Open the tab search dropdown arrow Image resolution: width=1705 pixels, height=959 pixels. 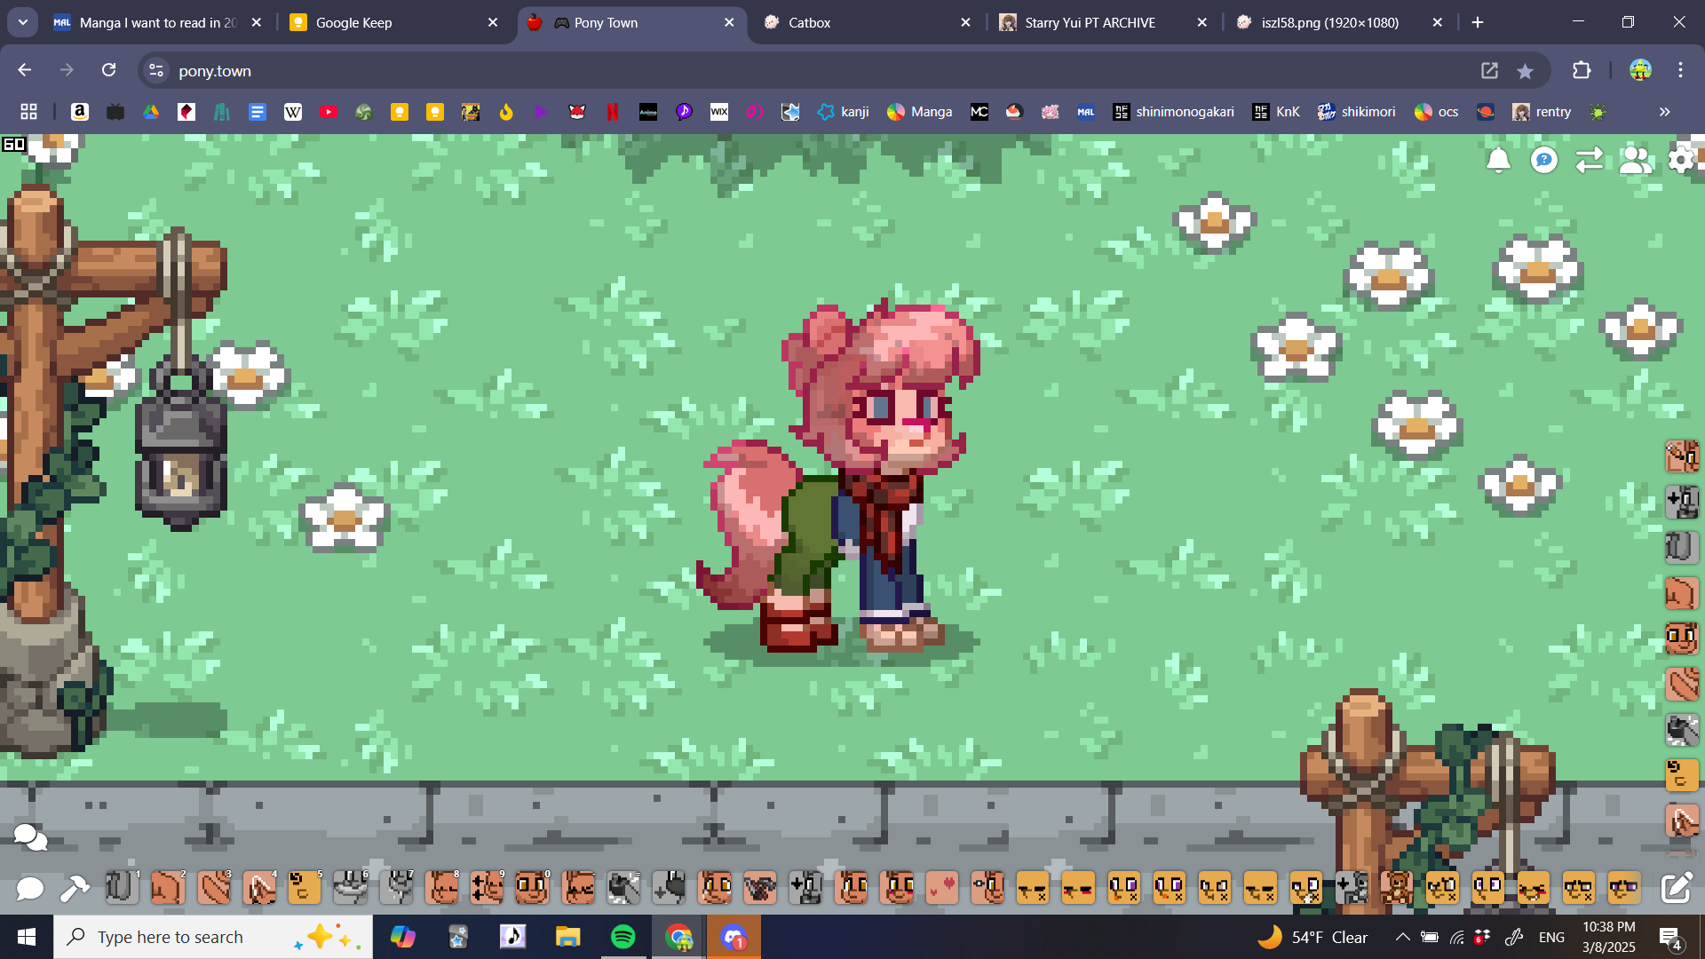point(22,22)
